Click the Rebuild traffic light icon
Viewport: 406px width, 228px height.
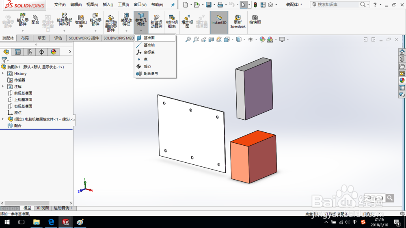pyautogui.click(x=255, y=4)
